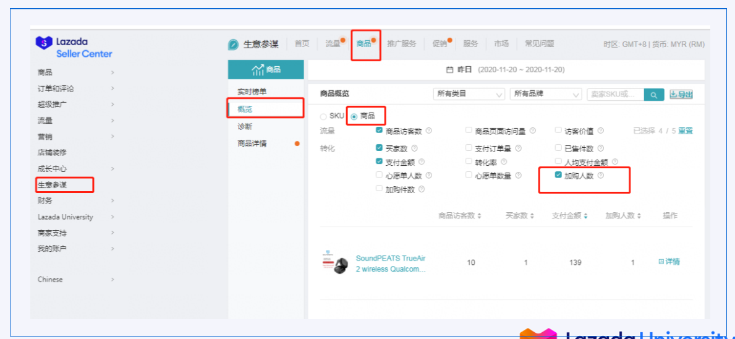Image resolution: width=735 pixels, height=339 pixels.
Task: Select the SKU radio button
Action: [x=323, y=116]
